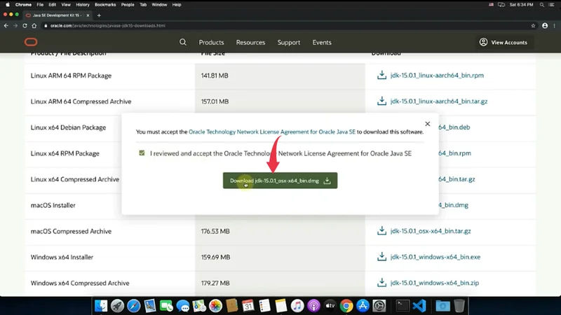Click download icon for windows-x64_bin.zip
The image size is (561, 315).
(382, 283)
